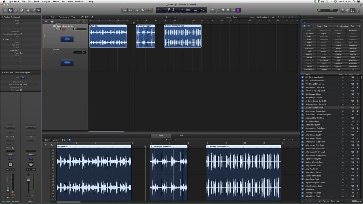The height and width of the screenshot is (204, 363).
Task: Click the Stereo Out output button
Action: (x=10, y=148)
